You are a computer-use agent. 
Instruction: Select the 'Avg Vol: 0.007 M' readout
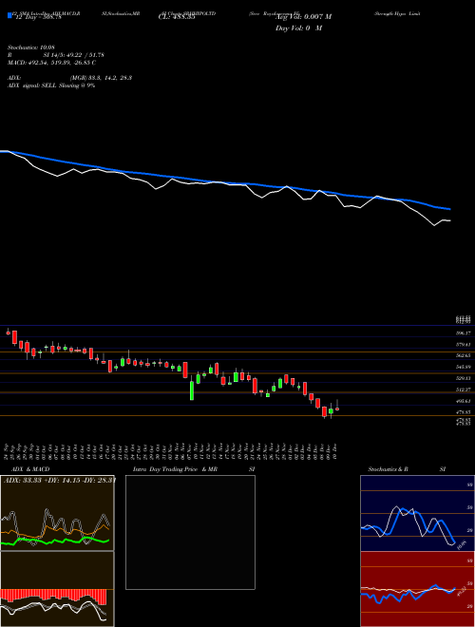[x=303, y=17]
